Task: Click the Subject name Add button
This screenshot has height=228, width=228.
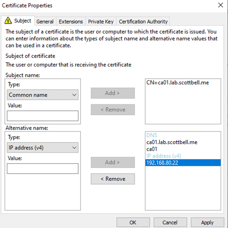Action: click(x=113, y=93)
